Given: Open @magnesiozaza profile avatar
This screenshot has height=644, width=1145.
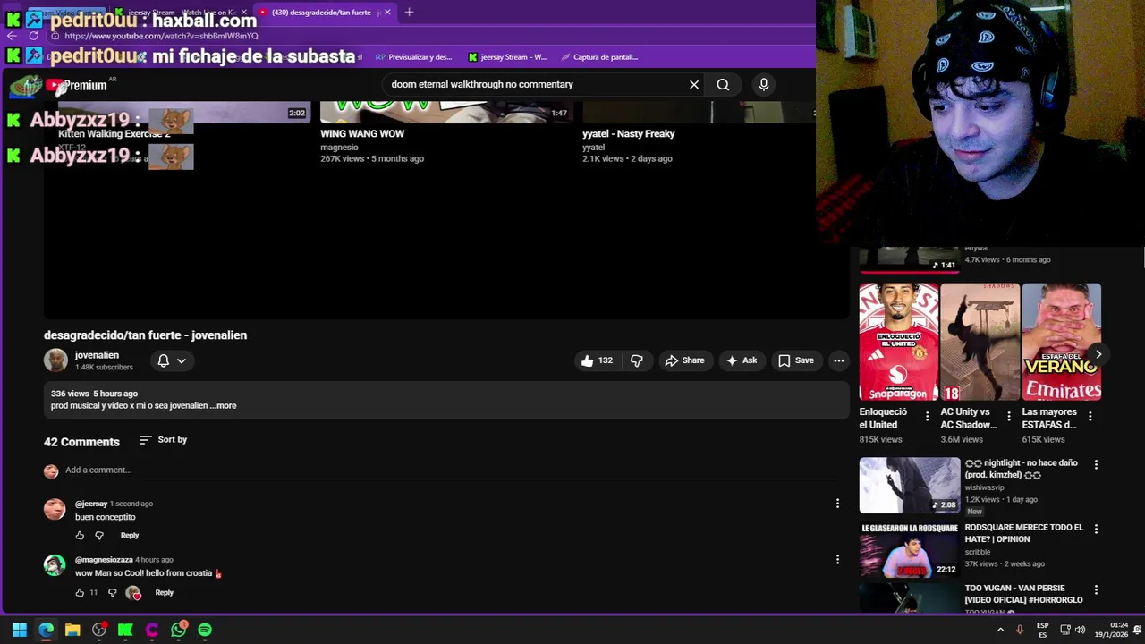Looking at the screenshot, I should tap(55, 565).
